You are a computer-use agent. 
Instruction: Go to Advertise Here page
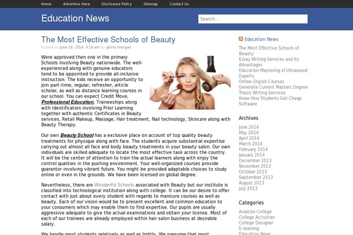point(76,4)
